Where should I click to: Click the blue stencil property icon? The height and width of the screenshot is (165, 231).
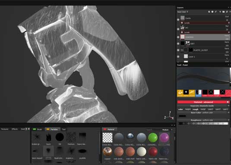point(199,93)
